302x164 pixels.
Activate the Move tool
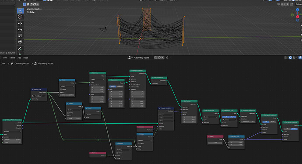20,24
